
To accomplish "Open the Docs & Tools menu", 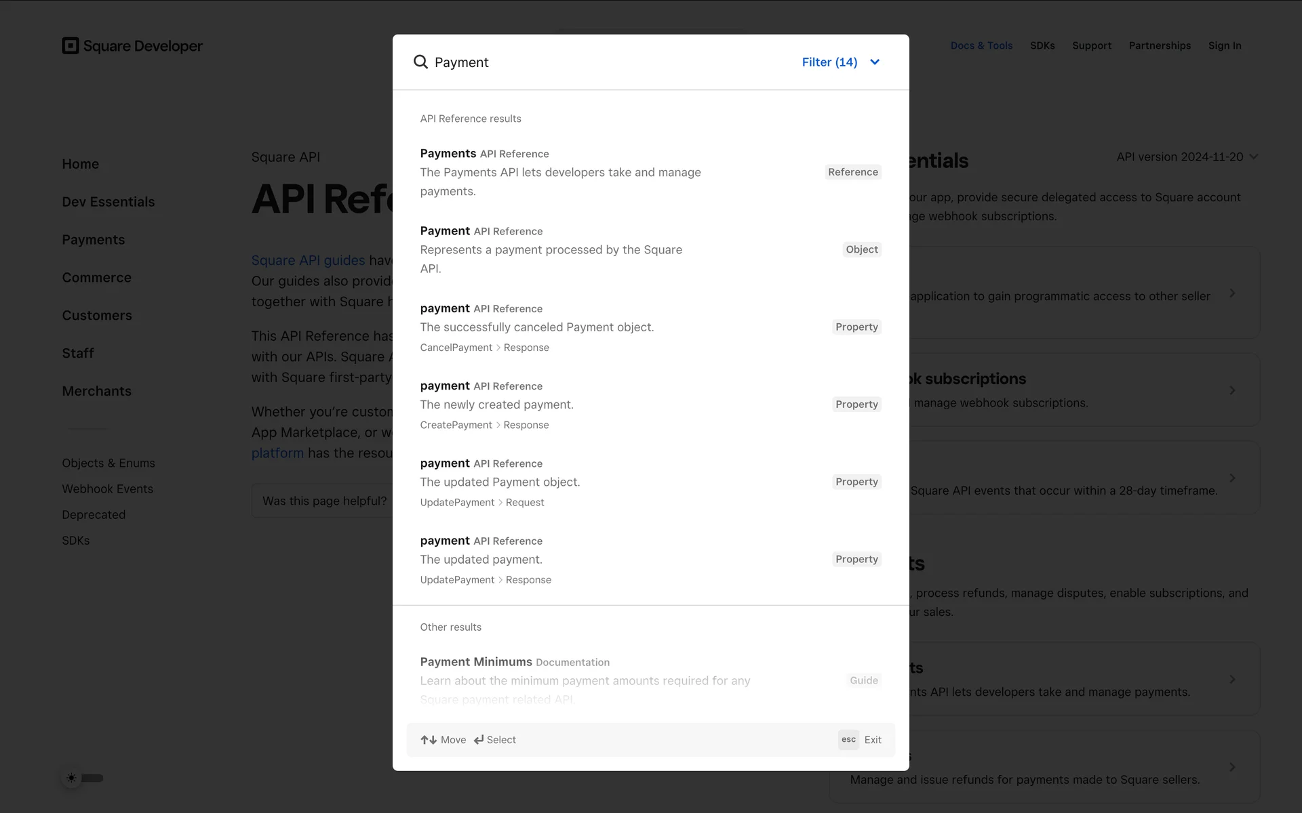I will (981, 46).
